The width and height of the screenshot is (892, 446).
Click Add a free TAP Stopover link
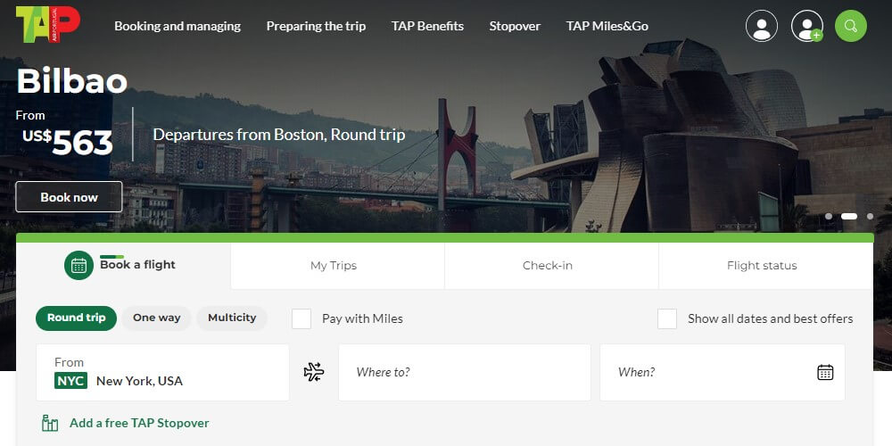point(139,423)
